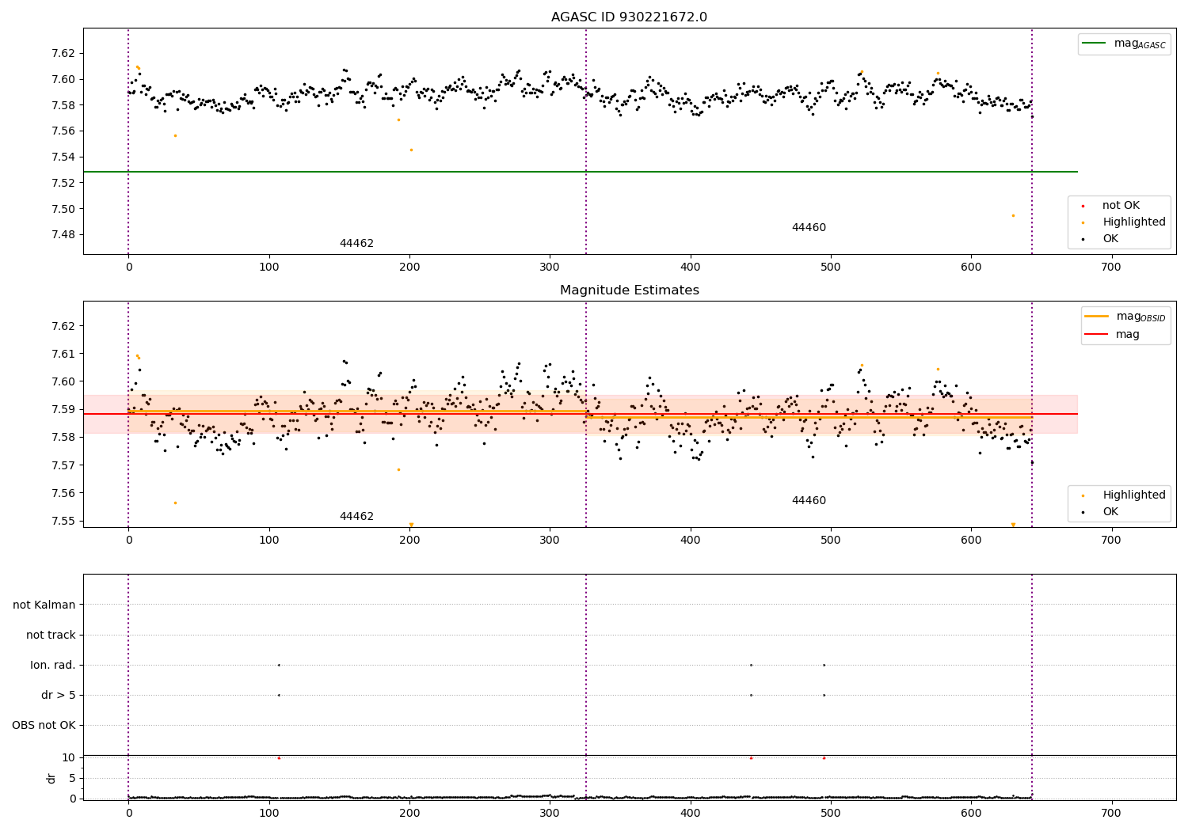Click the red triangle near x=107 in dr panel

pos(279,757)
